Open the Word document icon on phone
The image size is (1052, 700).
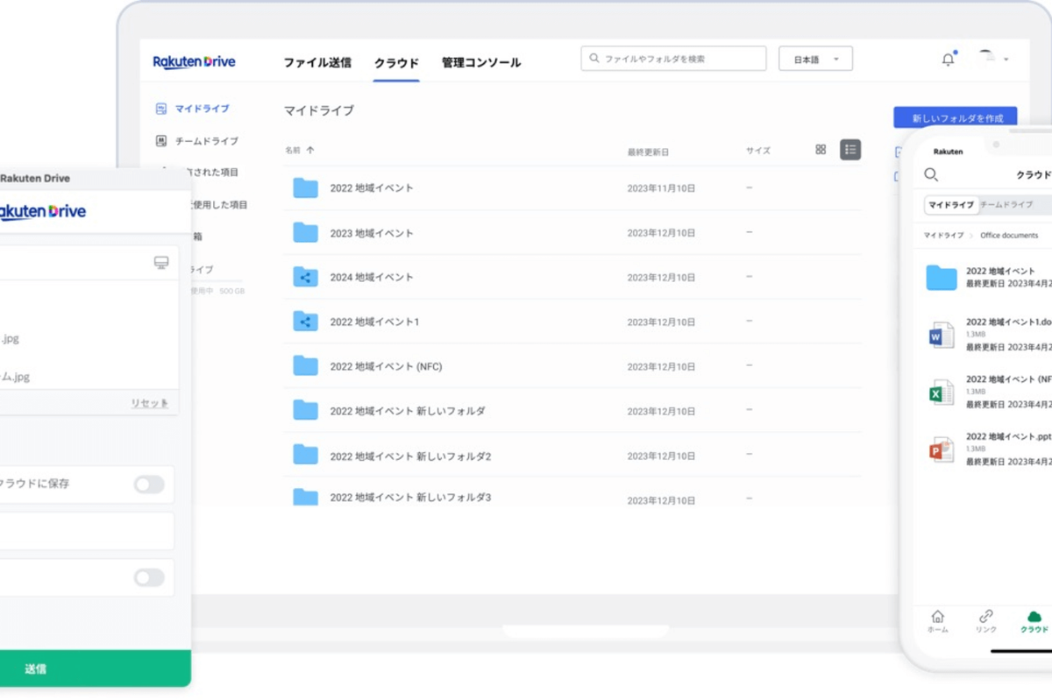click(x=941, y=335)
